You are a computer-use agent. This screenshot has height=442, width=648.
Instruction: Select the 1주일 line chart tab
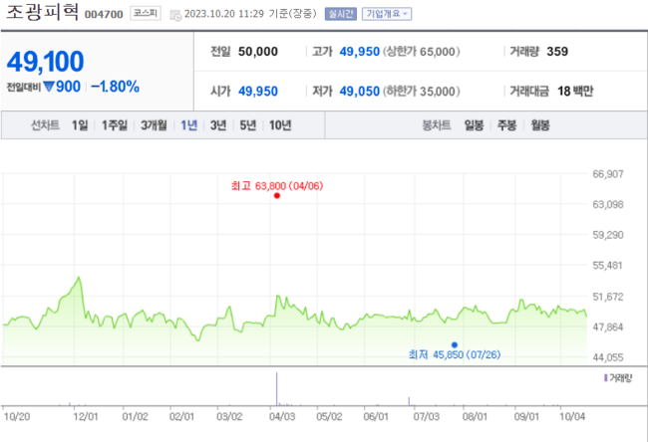click(115, 125)
